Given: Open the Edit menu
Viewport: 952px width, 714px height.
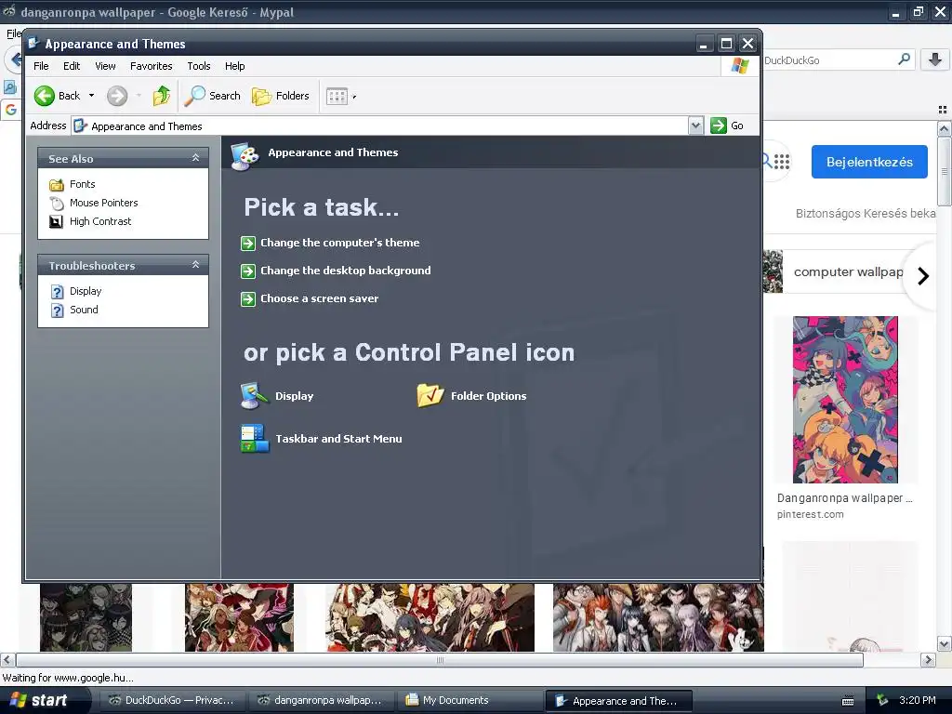Looking at the screenshot, I should [72, 66].
